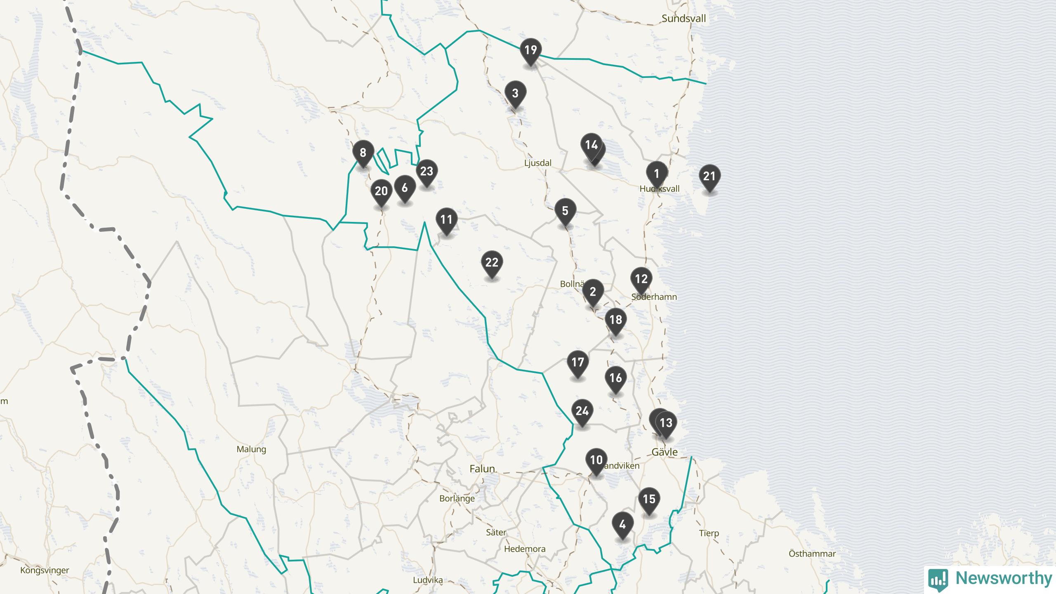1056x594 pixels.
Task: Click the Sundsvall city label
Action: click(684, 19)
